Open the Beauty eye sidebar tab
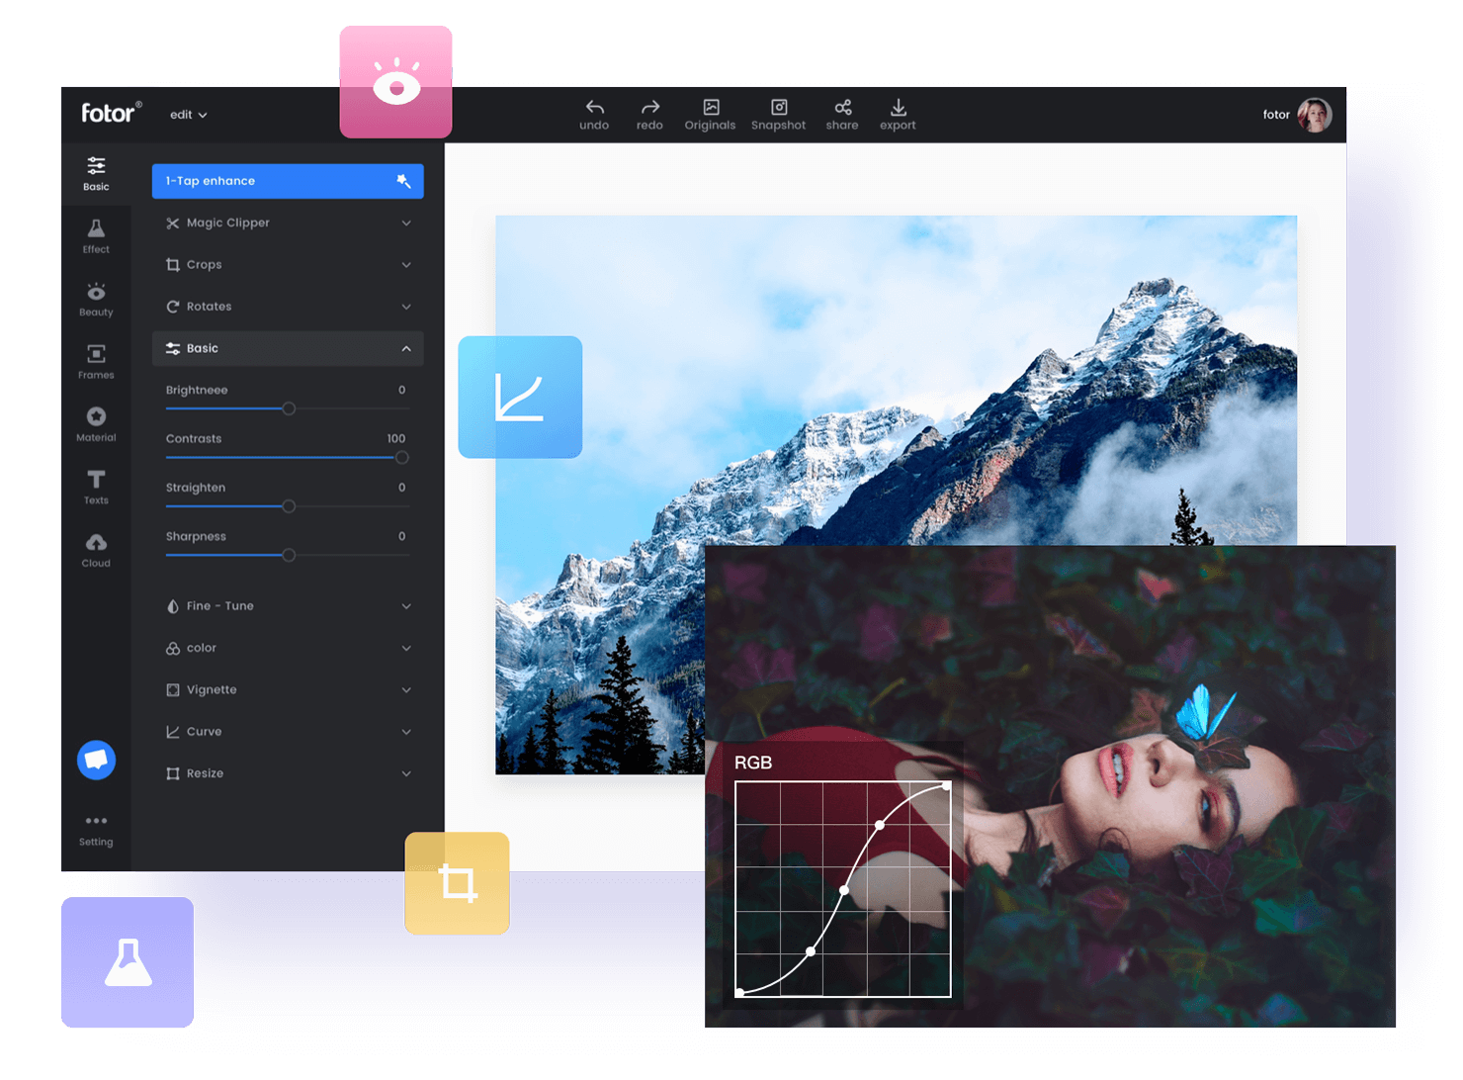The height and width of the screenshot is (1080, 1463). [96, 299]
